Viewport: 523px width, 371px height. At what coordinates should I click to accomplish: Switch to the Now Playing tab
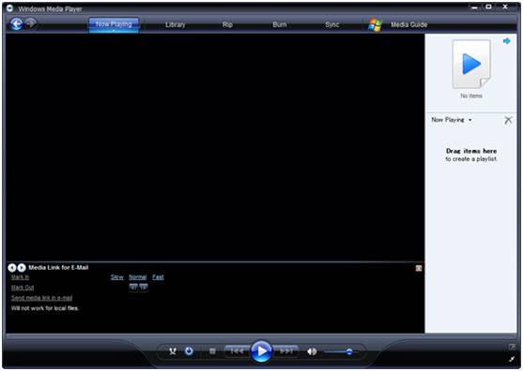click(114, 24)
